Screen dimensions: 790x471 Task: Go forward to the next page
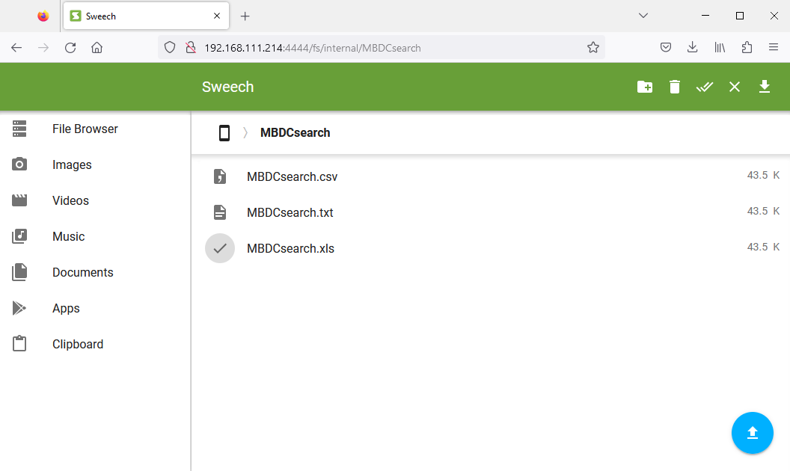43,48
